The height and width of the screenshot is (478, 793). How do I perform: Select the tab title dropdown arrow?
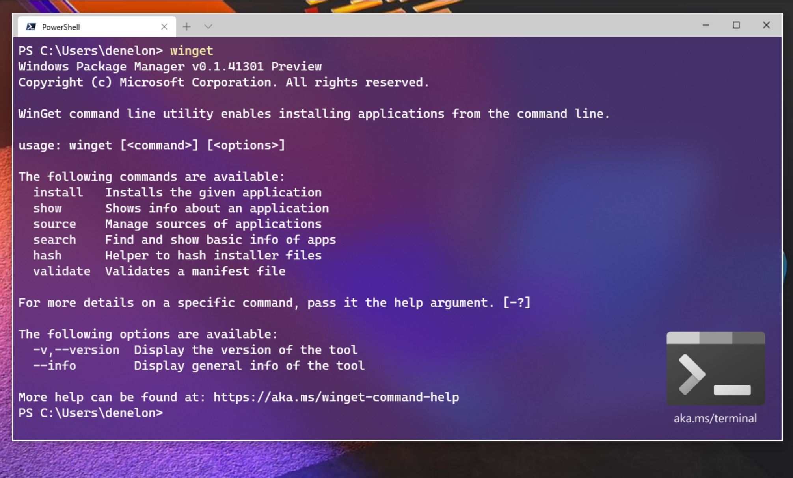coord(208,27)
